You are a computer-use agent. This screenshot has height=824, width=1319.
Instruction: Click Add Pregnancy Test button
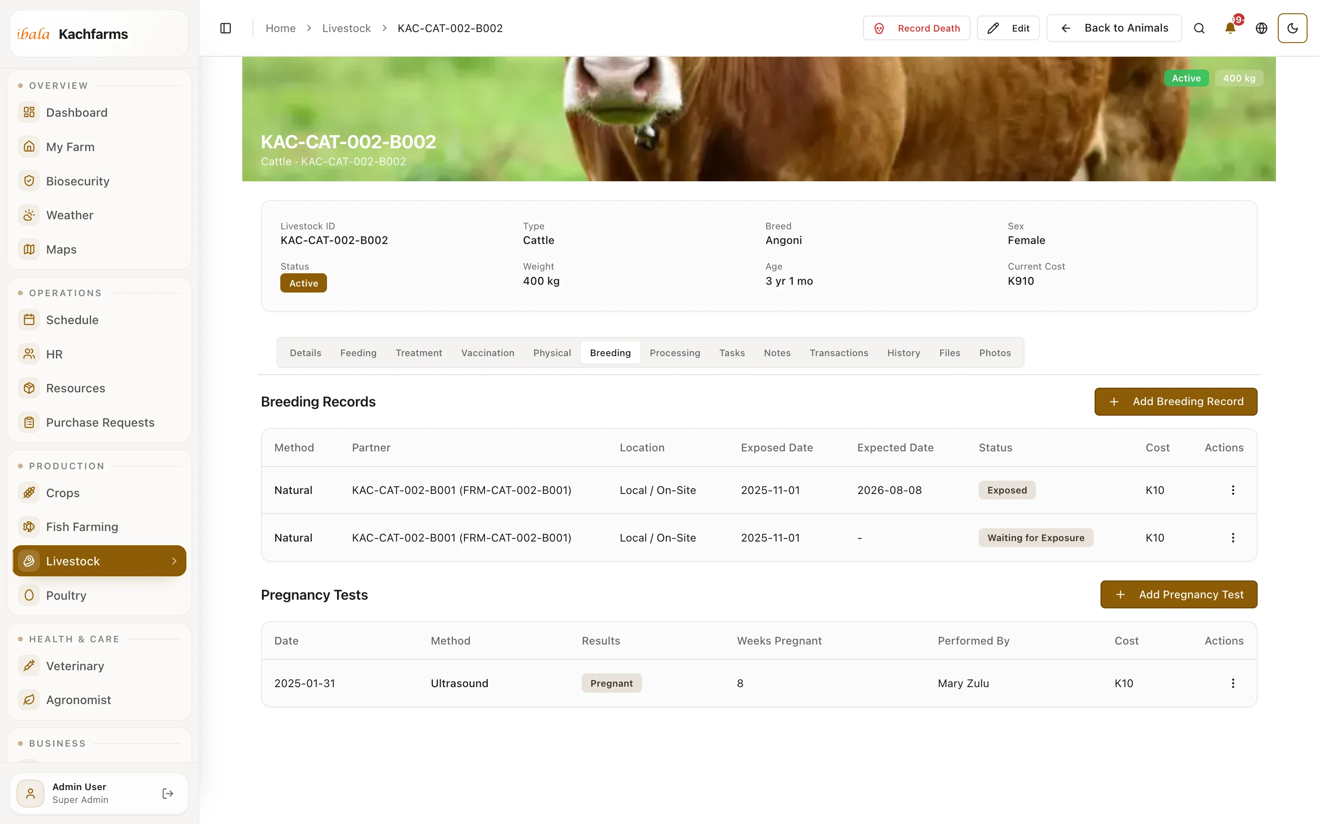pyautogui.click(x=1178, y=595)
